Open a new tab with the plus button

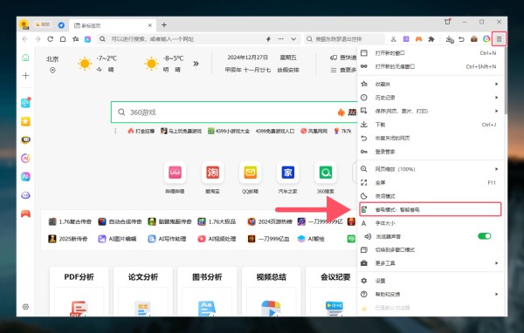pos(164,25)
